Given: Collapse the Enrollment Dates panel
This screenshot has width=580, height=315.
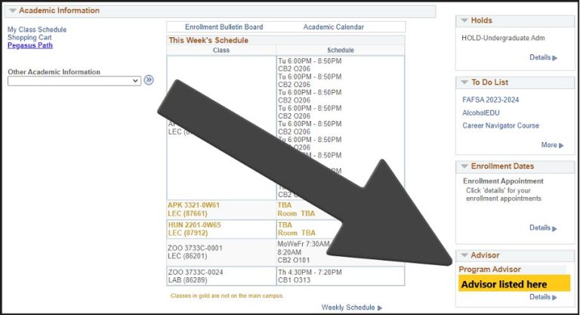Looking at the screenshot, I should click(x=464, y=166).
